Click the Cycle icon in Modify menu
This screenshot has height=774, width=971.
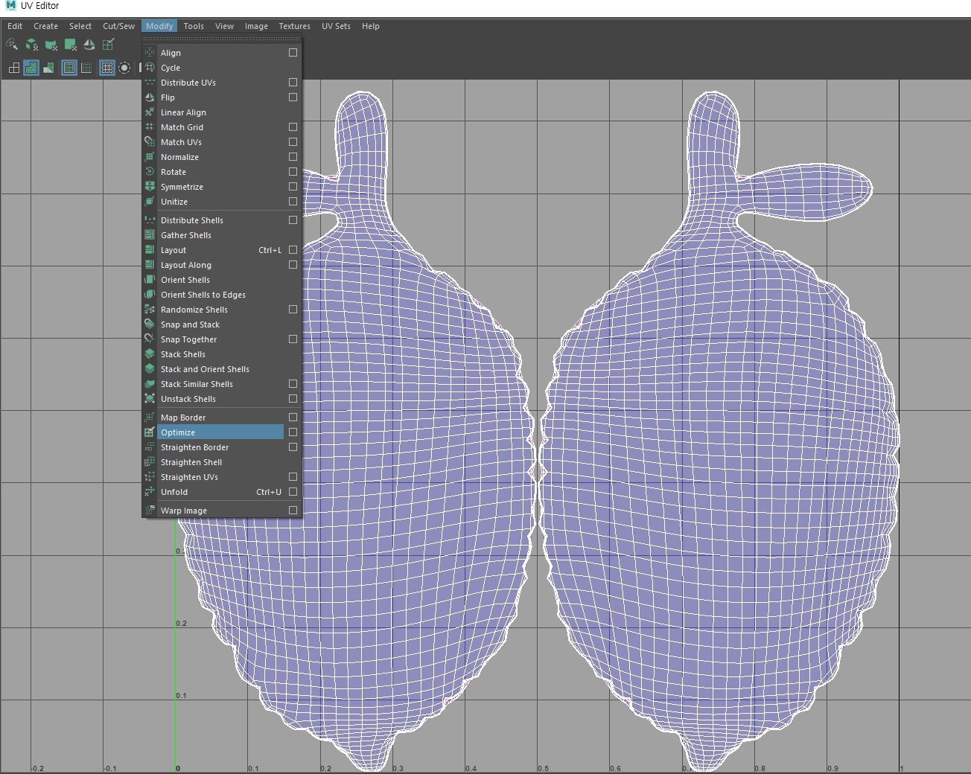click(150, 68)
